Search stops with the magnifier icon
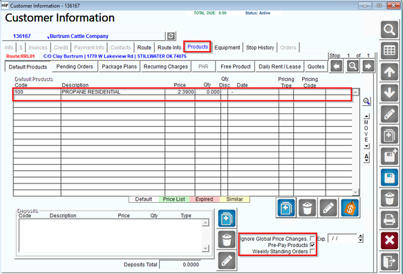This screenshot has width=403, height=274. (353, 66)
